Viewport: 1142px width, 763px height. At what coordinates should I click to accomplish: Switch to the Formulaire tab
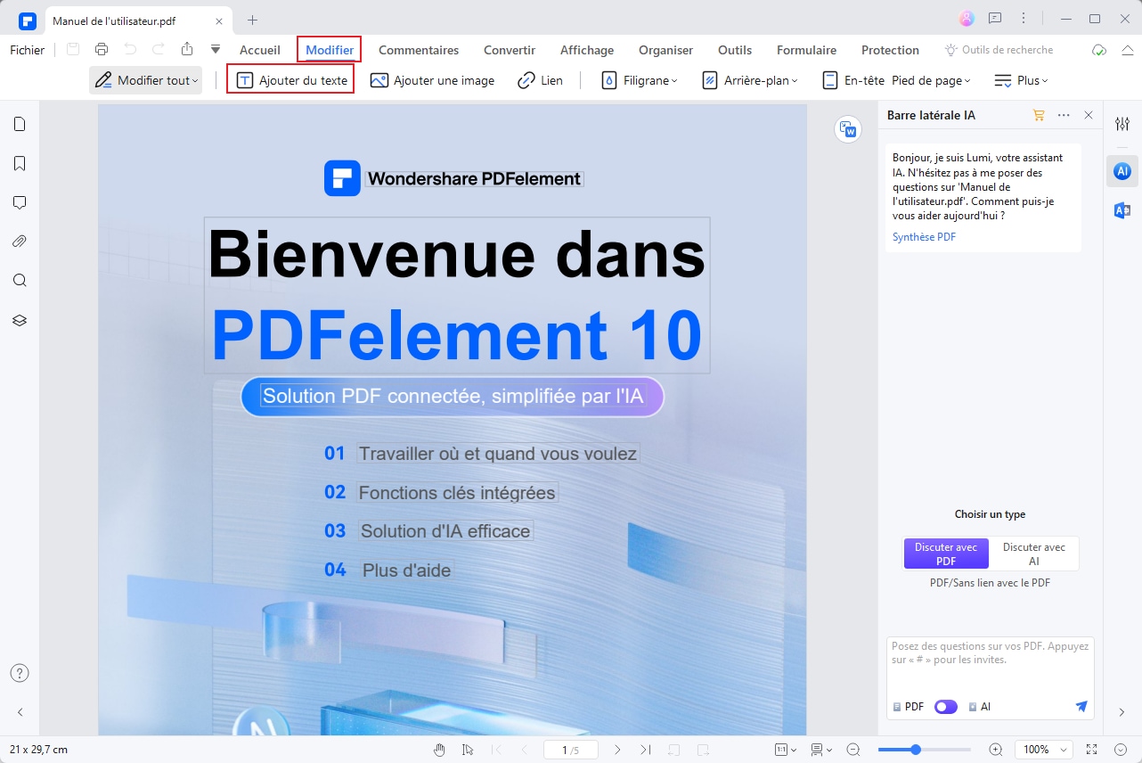click(806, 50)
